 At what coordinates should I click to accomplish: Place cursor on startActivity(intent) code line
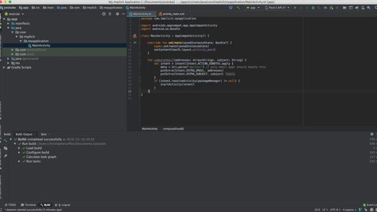177,84
